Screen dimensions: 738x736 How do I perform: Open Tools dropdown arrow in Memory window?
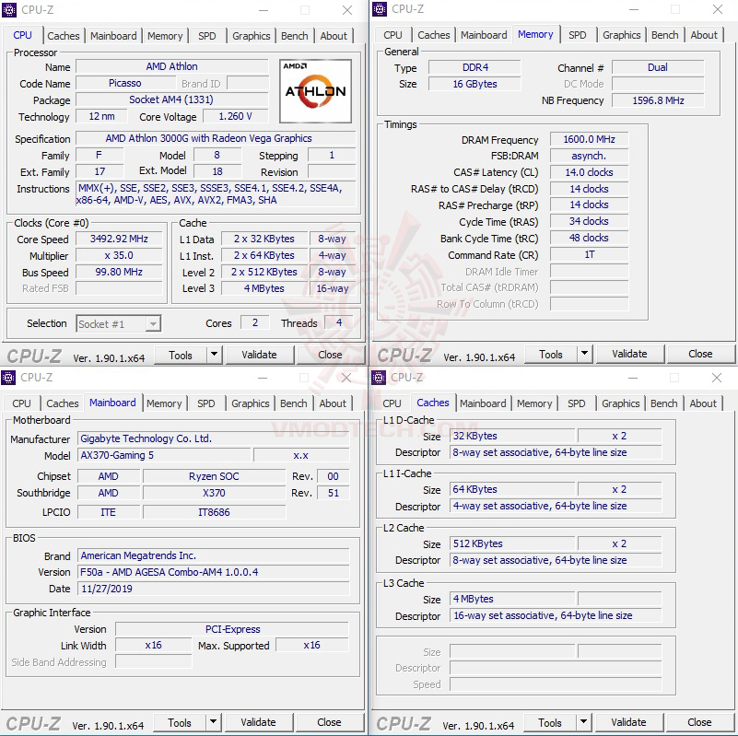tap(584, 354)
